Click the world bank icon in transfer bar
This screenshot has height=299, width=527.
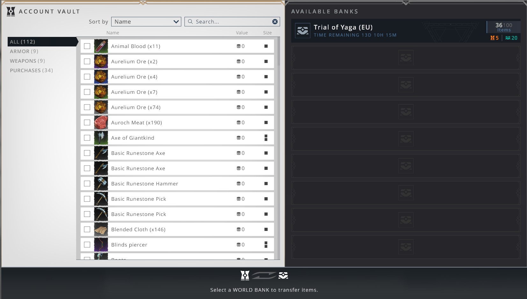click(283, 275)
